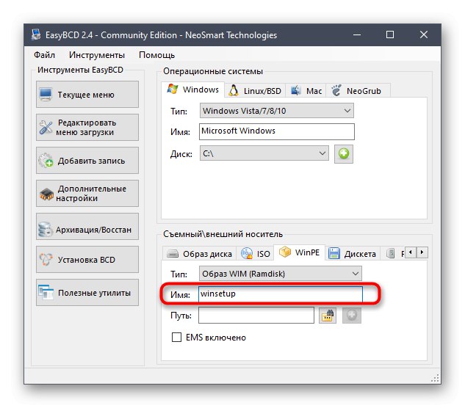The height and width of the screenshot is (408, 465).
Task: Open Текущее меню from sidebar
Action: click(x=87, y=95)
